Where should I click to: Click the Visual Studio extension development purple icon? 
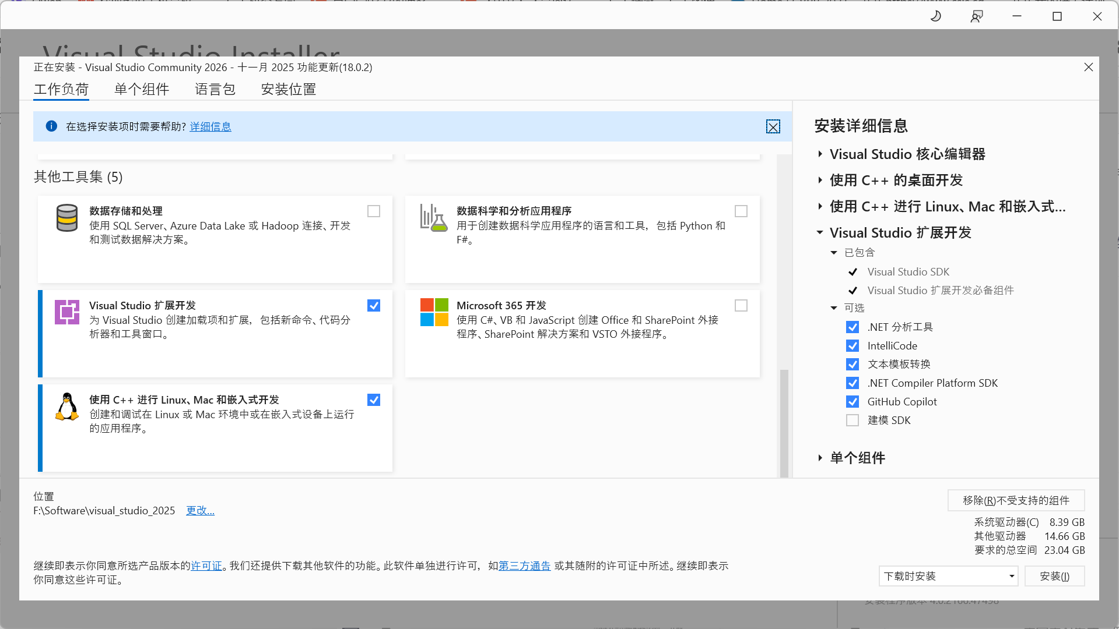pyautogui.click(x=67, y=312)
